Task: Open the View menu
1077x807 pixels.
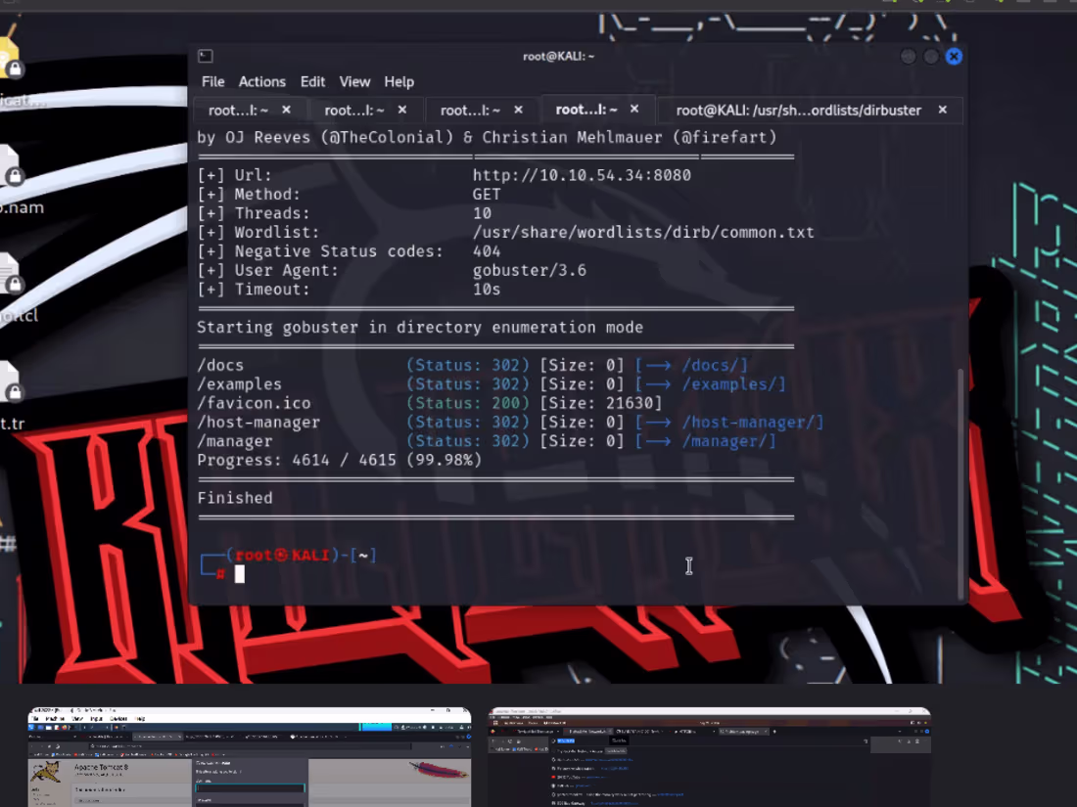Action: pyautogui.click(x=354, y=81)
